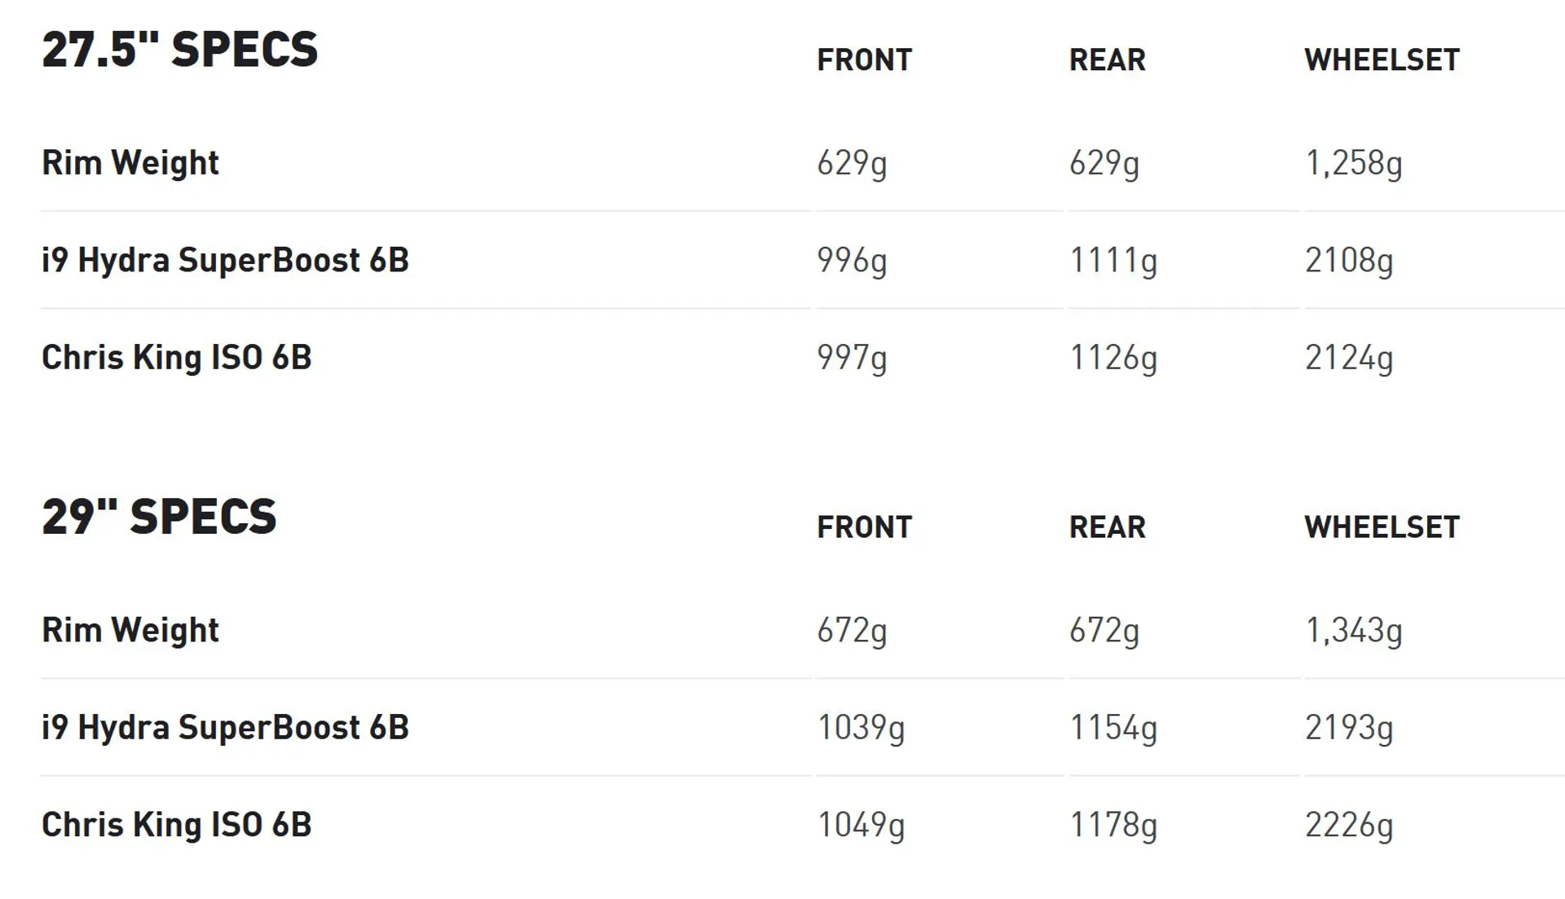Select WHEELSET column header in 27.5" table
This screenshot has width=1565, height=899.
point(1382,59)
